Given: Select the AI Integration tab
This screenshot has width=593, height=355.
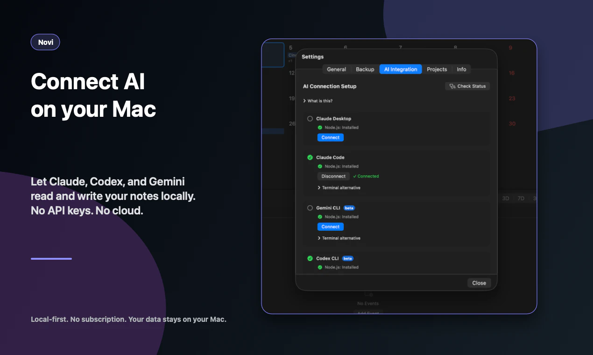Looking at the screenshot, I should pos(401,69).
